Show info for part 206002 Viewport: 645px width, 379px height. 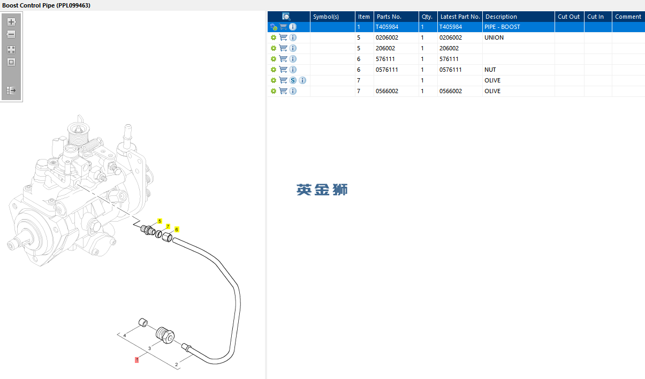[293, 48]
